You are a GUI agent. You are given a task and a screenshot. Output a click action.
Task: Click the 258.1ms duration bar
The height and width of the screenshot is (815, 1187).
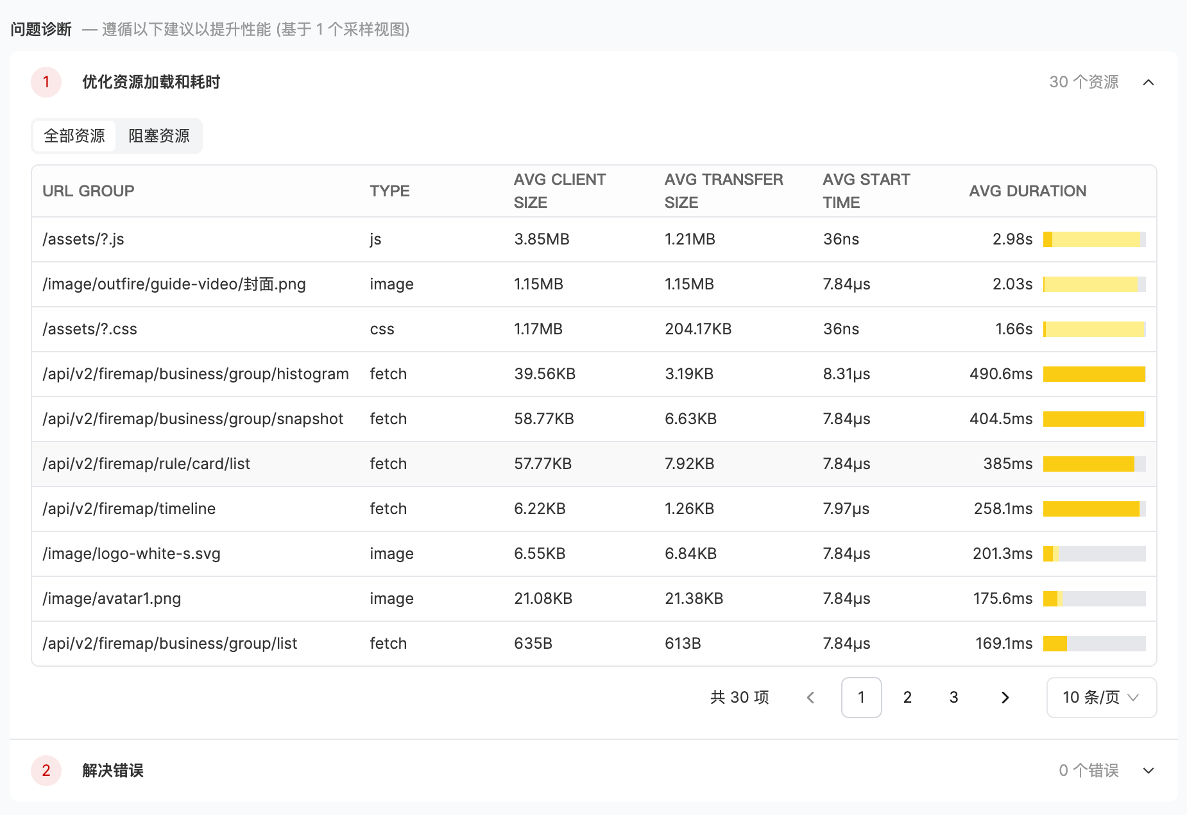pos(1095,509)
